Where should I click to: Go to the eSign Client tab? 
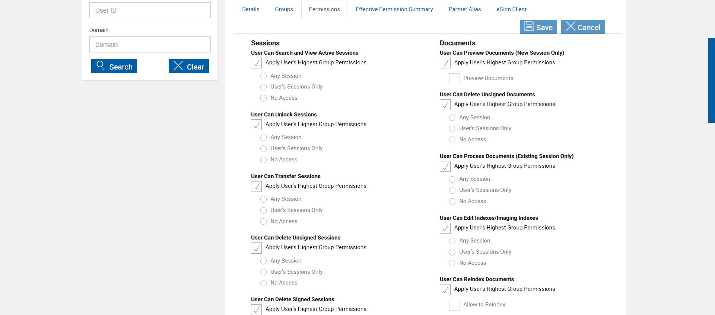511,9
